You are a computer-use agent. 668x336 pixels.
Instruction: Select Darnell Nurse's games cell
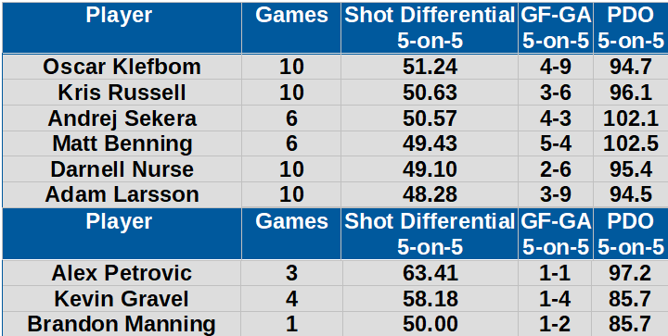[x=291, y=168]
